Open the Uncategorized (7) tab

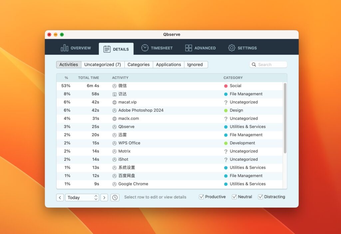(103, 64)
